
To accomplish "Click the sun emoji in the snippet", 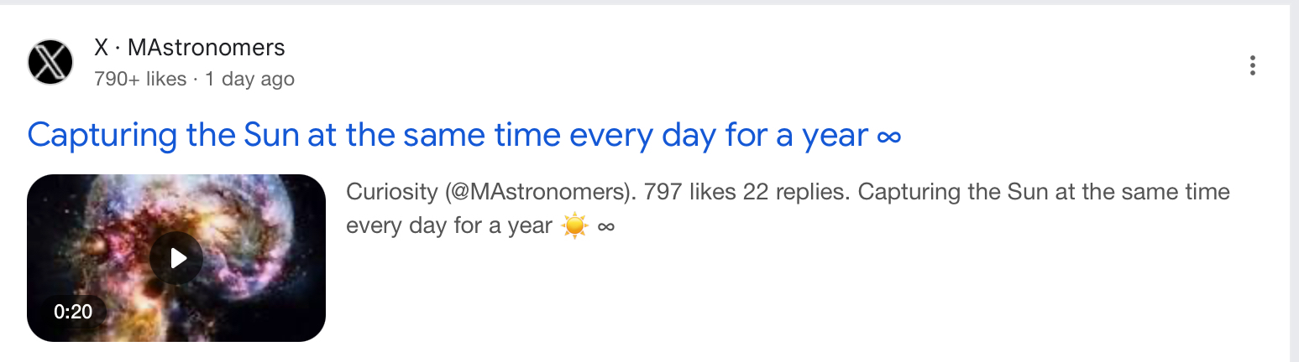I will click(x=575, y=226).
